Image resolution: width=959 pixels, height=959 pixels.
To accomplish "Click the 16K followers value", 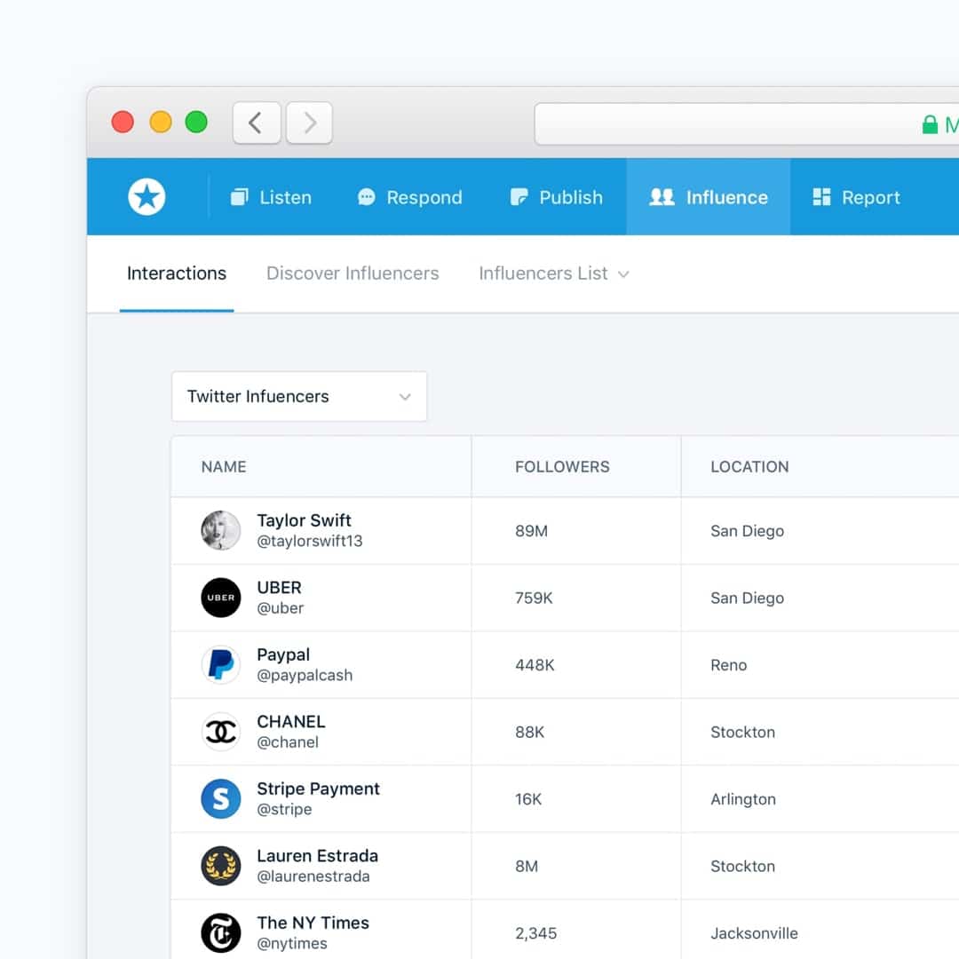I will (x=528, y=799).
